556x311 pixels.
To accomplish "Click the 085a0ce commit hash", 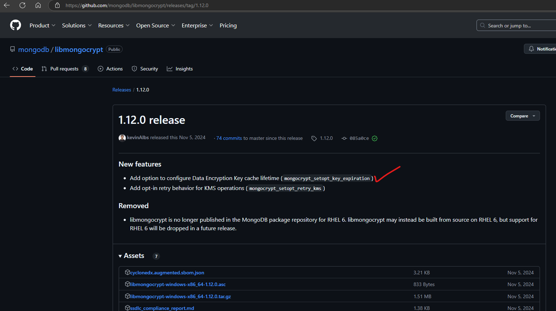I will coord(359,138).
